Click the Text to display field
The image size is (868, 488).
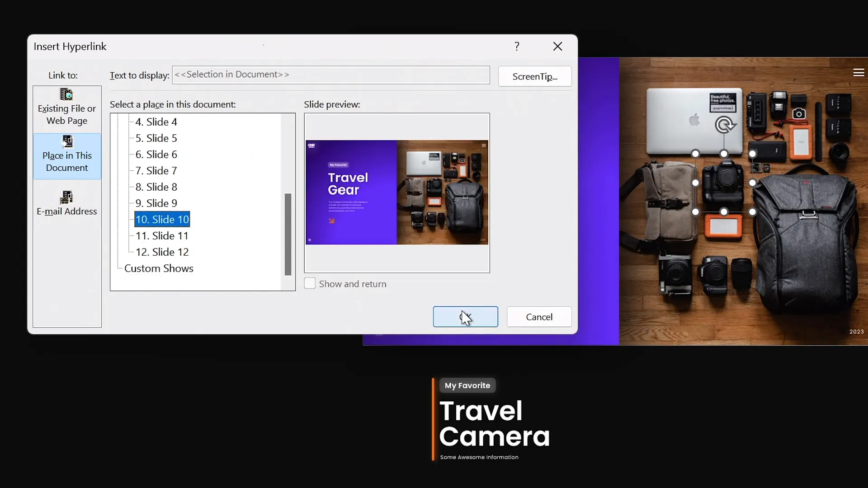tap(330, 75)
